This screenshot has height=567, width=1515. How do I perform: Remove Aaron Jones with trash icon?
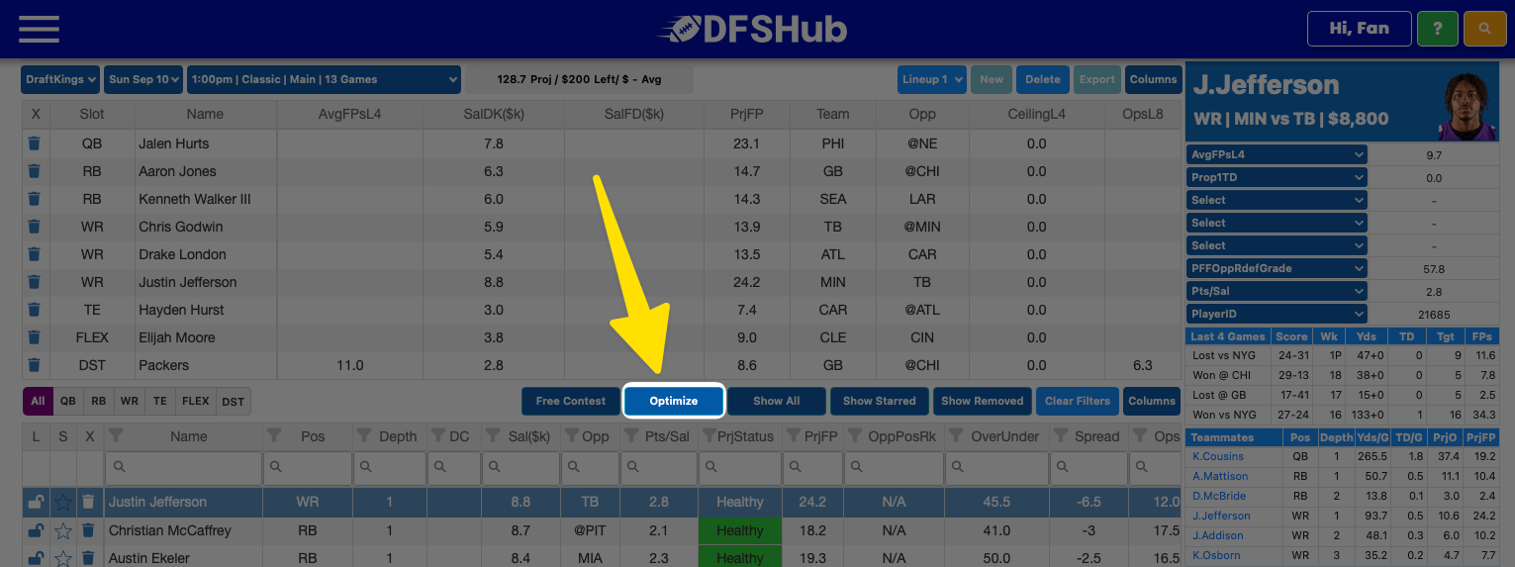coord(35,171)
